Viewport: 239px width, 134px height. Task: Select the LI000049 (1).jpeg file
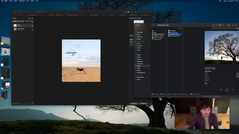(174, 34)
